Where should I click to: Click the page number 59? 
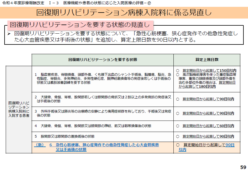[243, 167]
